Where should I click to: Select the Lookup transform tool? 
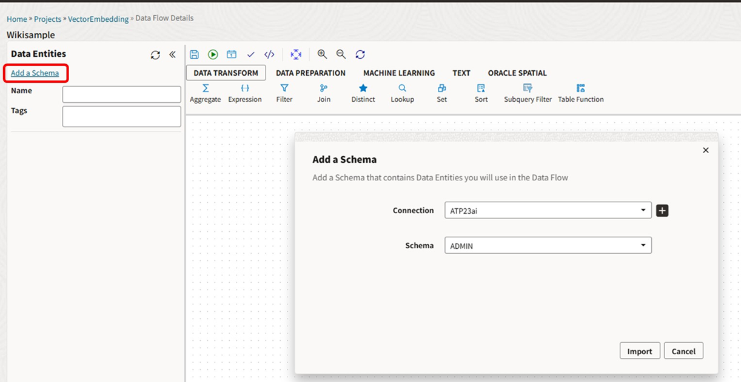403,93
